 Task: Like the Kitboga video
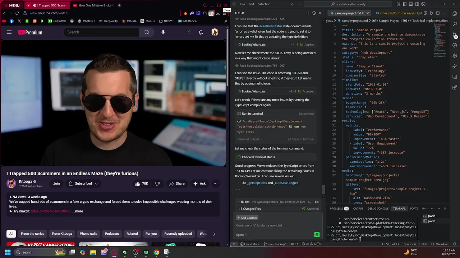point(142,183)
